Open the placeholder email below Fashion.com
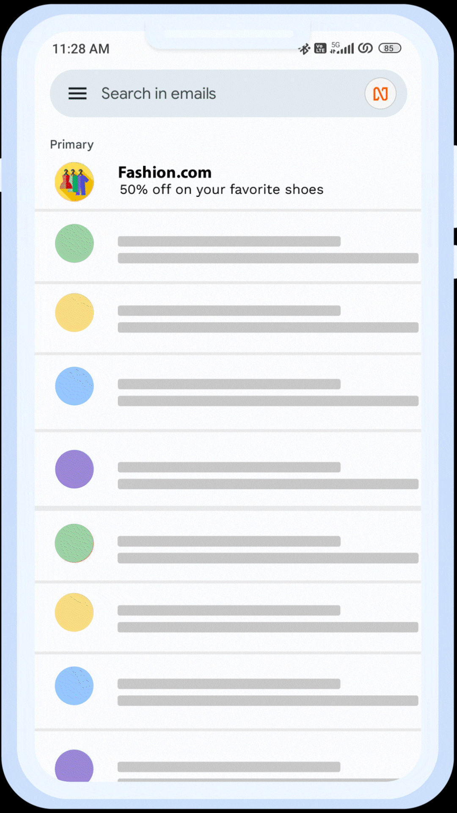The width and height of the screenshot is (457, 813). pos(228,246)
